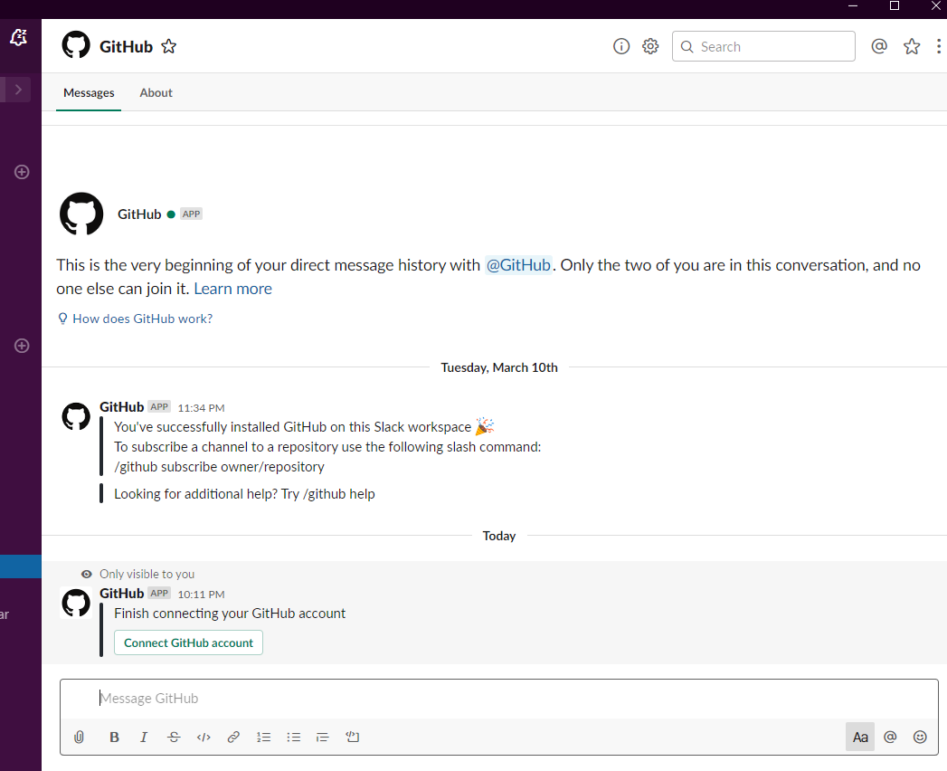947x771 pixels.
Task: Mention someone with composer @ icon
Action: point(890,738)
